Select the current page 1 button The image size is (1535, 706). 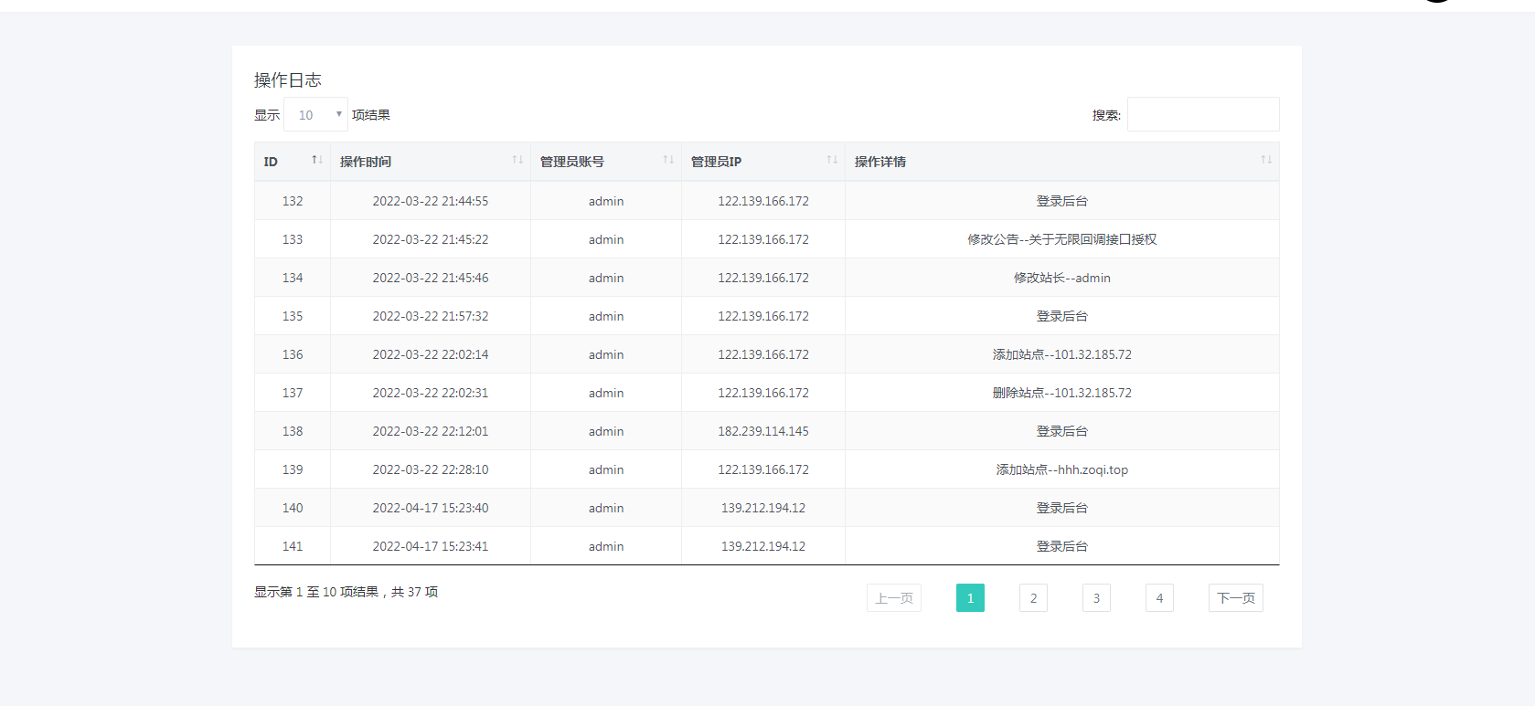[x=970, y=598]
